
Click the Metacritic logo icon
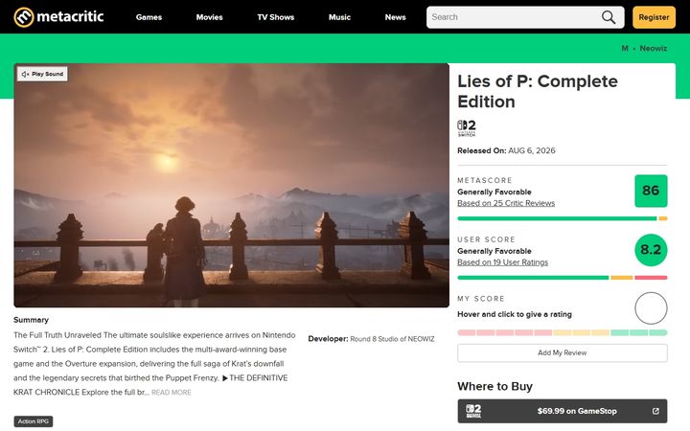click(x=24, y=17)
